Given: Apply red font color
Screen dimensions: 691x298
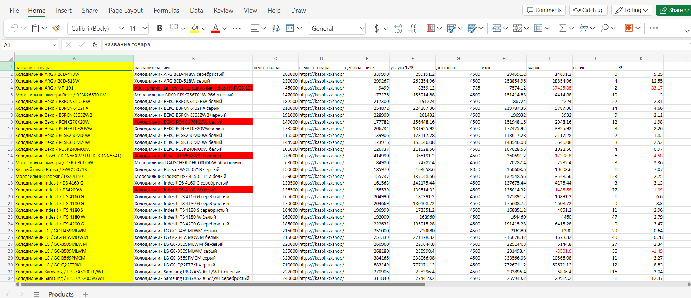Looking at the screenshot, I should tap(215, 28).
